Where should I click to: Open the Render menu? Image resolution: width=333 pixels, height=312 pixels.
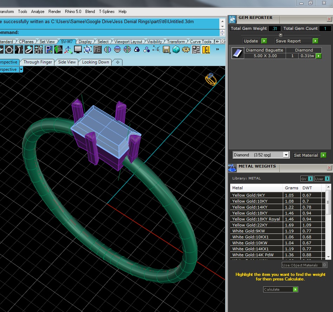(x=55, y=12)
